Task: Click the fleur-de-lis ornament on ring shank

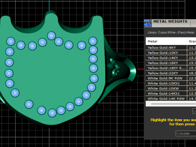Action: [x=114, y=67]
